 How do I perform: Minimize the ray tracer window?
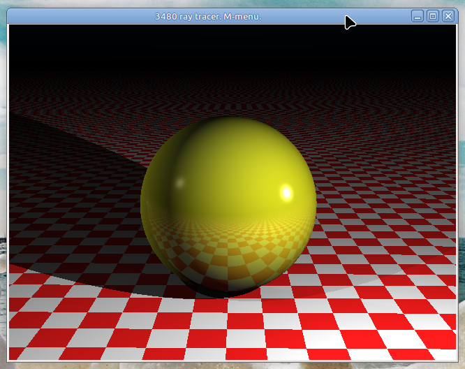click(x=418, y=16)
